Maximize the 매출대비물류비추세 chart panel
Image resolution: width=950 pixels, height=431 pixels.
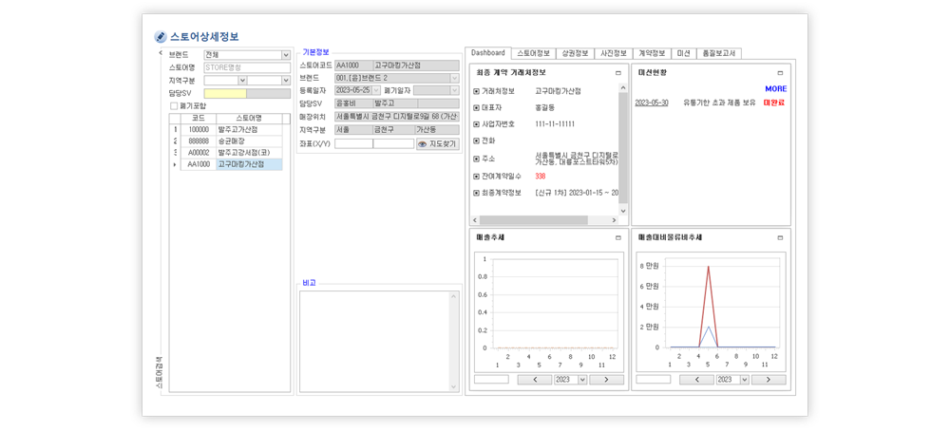tap(780, 237)
